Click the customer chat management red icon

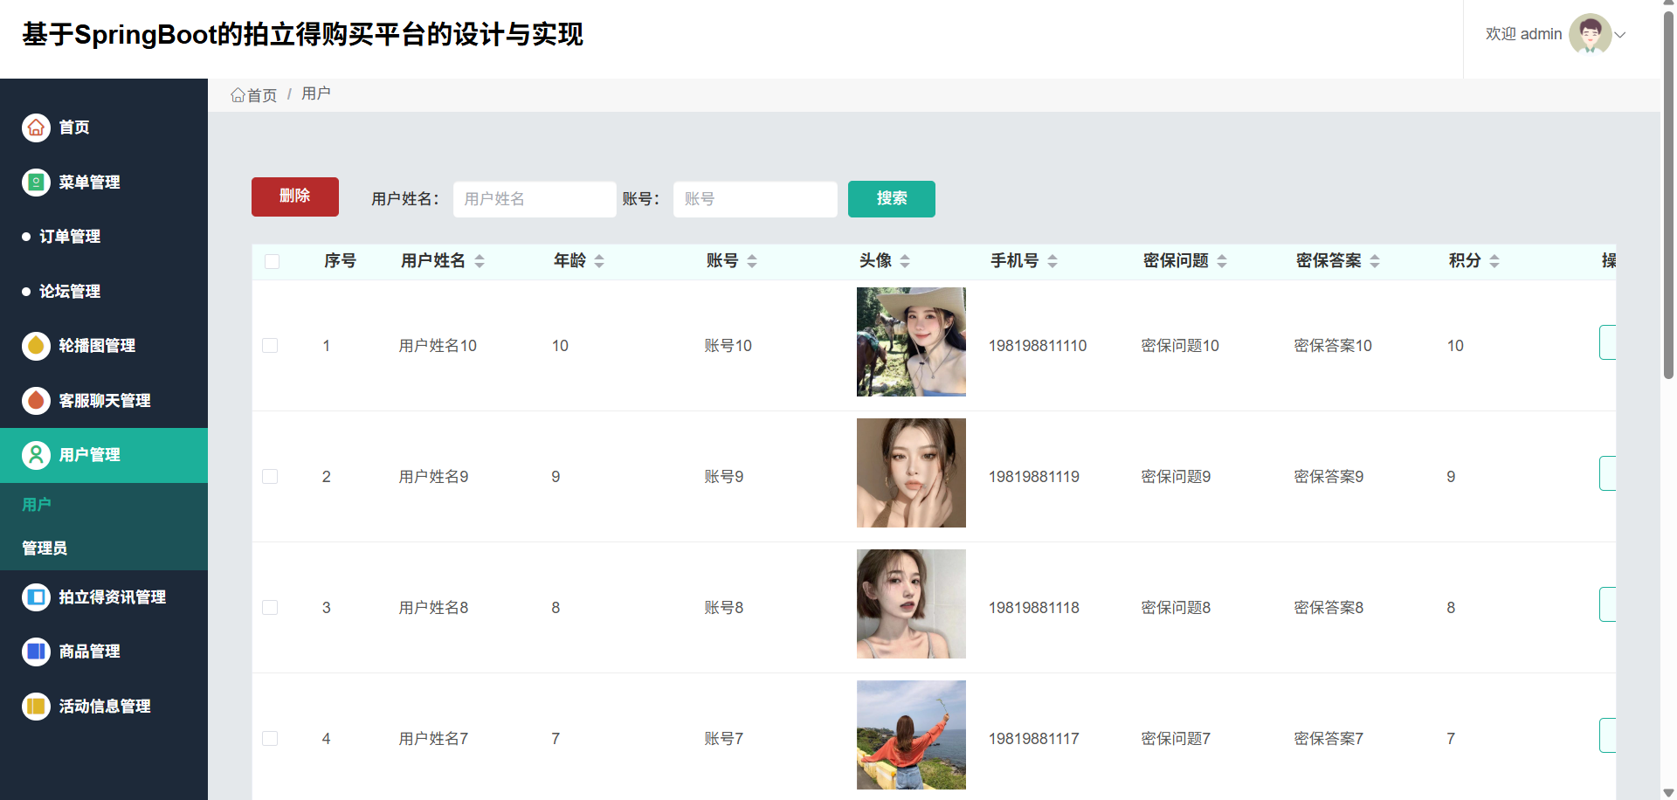click(36, 401)
